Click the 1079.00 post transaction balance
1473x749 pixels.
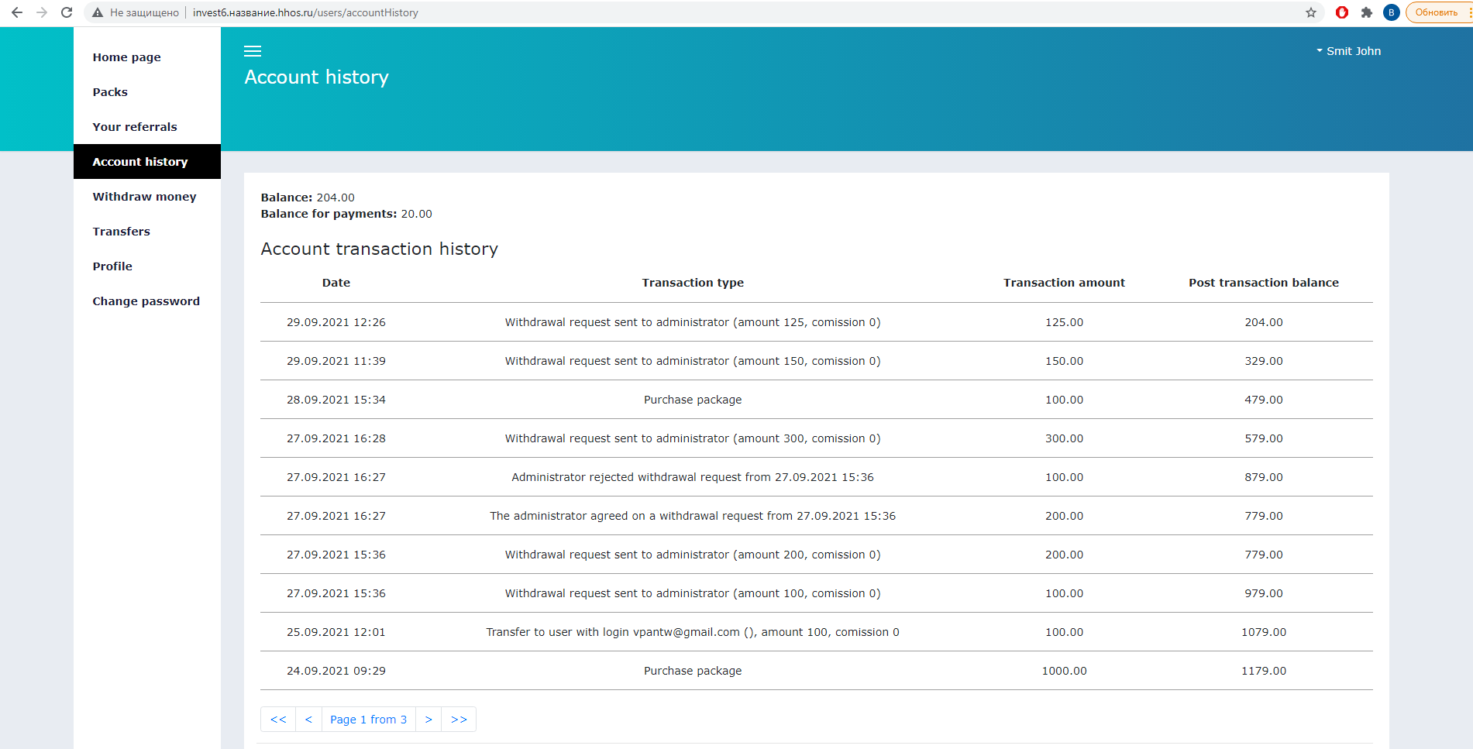click(x=1264, y=632)
